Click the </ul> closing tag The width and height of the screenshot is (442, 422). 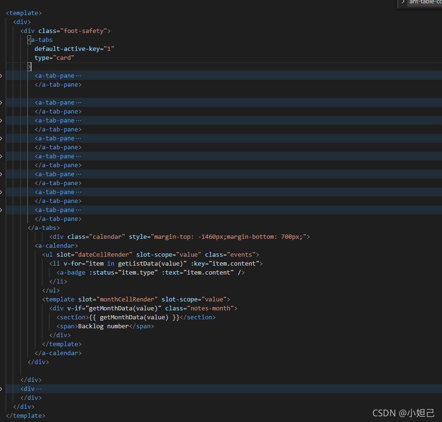click(51, 290)
